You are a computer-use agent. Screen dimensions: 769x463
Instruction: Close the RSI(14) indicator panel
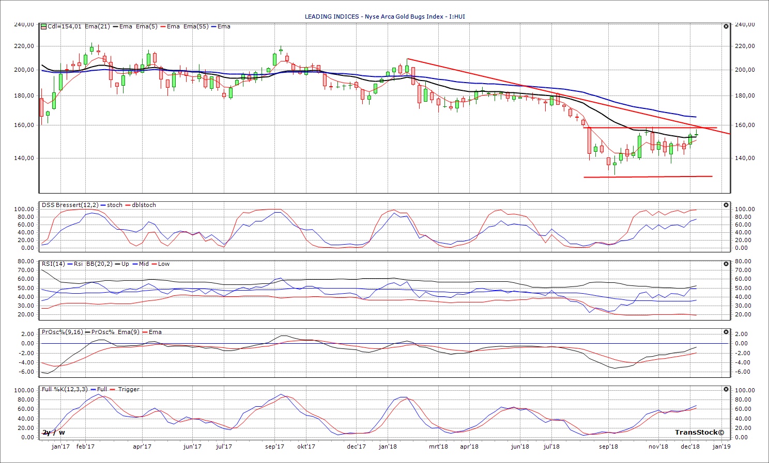click(x=726, y=264)
